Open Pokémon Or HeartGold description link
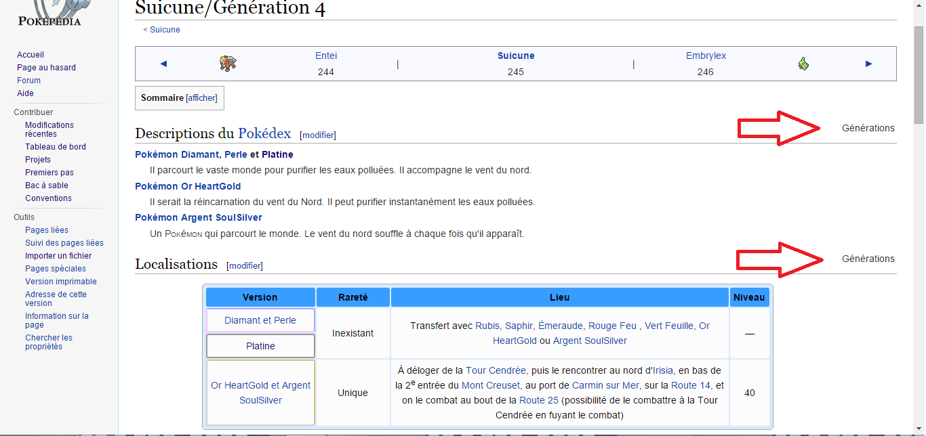The width and height of the screenshot is (926, 436). 188,186
